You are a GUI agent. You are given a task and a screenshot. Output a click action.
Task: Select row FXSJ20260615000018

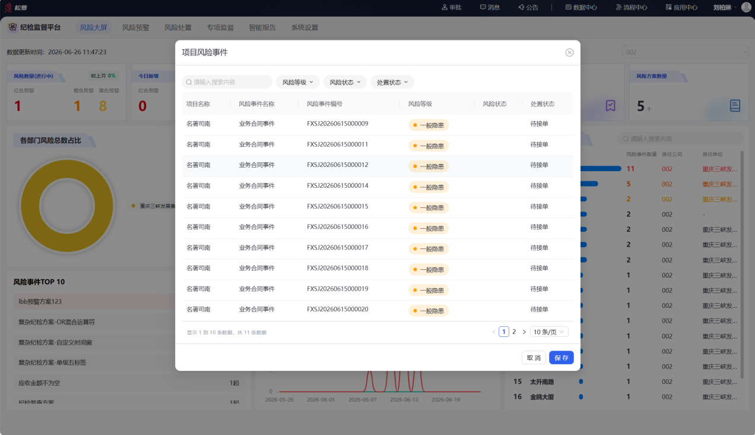click(377, 269)
